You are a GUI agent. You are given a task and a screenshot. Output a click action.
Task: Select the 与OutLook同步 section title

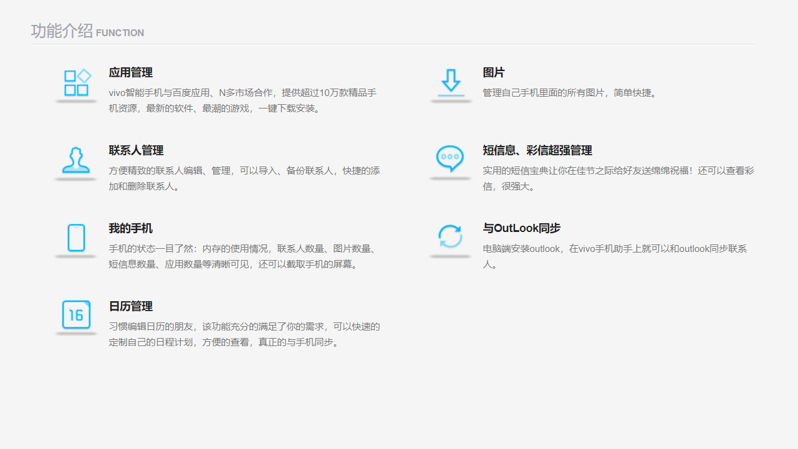[x=521, y=228]
